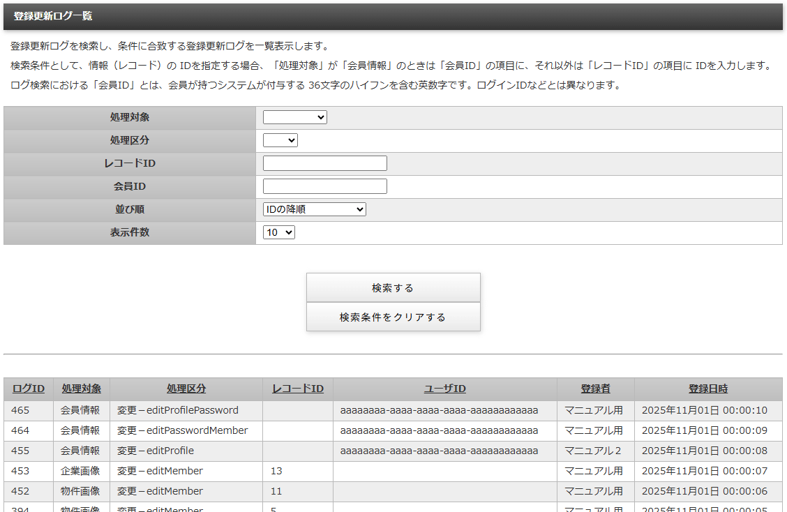Sort the table by ログID column
This screenshot has height=512, width=787.
(29, 389)
